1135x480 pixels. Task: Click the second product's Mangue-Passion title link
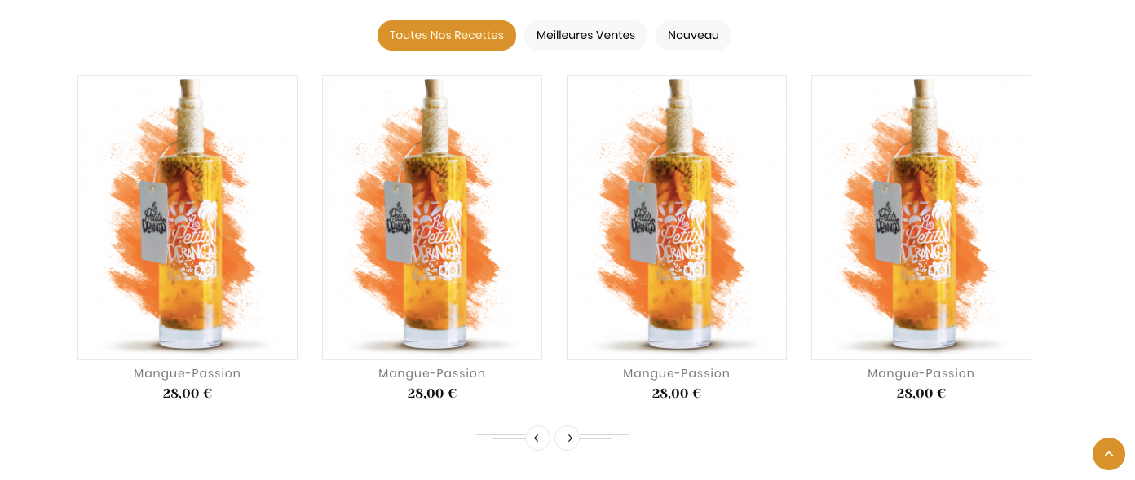[432, 373]
